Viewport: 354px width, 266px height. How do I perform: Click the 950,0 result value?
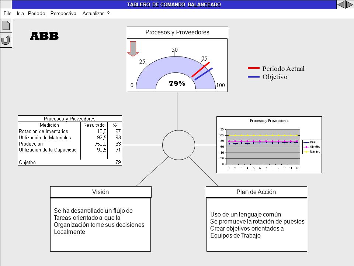[100, 144]
